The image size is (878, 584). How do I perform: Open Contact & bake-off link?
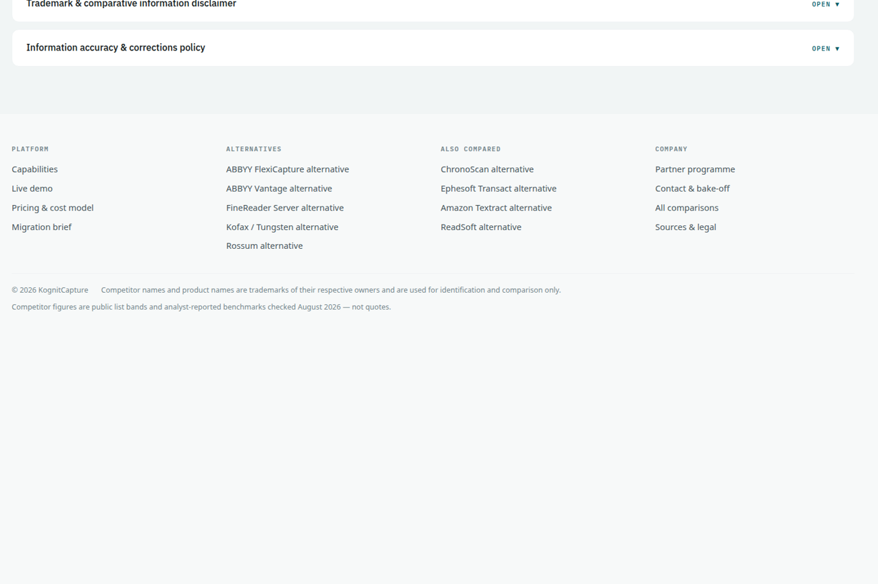692,189
